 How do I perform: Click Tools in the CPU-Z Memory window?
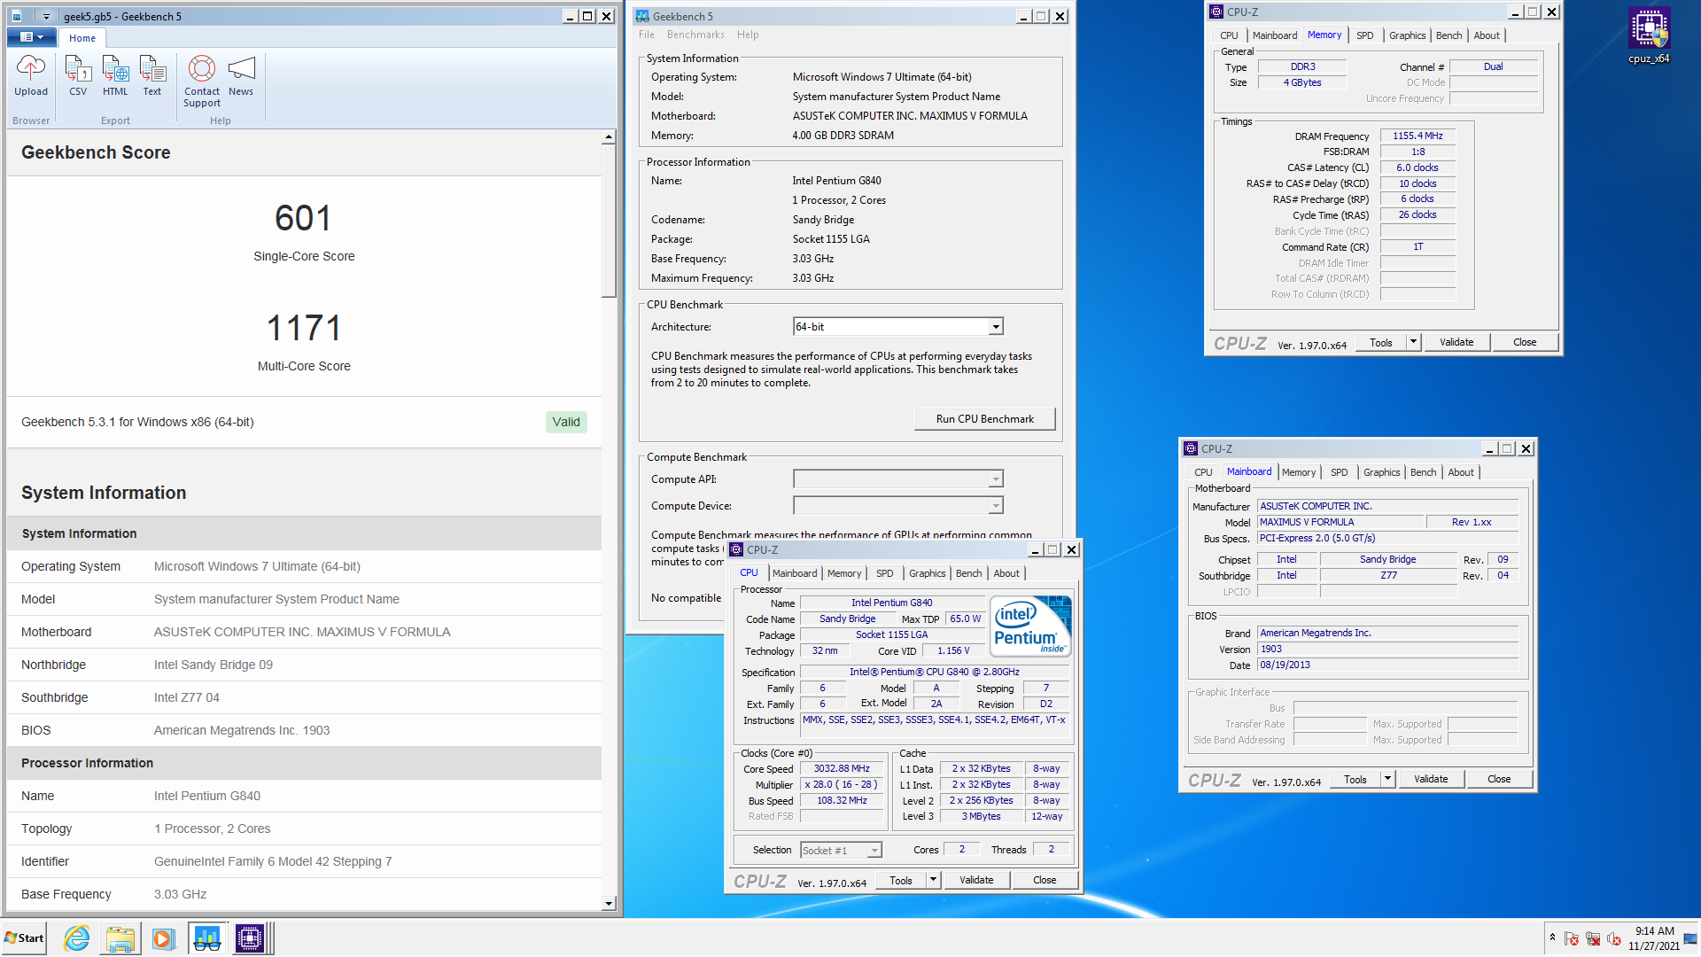point(1380,342)
